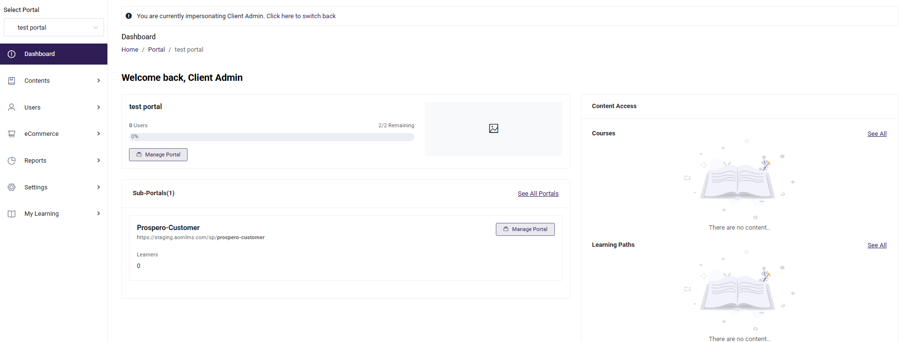The width and height of the screenshot is (902, 342).
Task: Click the Users person icon
Action: coord(12,107)
